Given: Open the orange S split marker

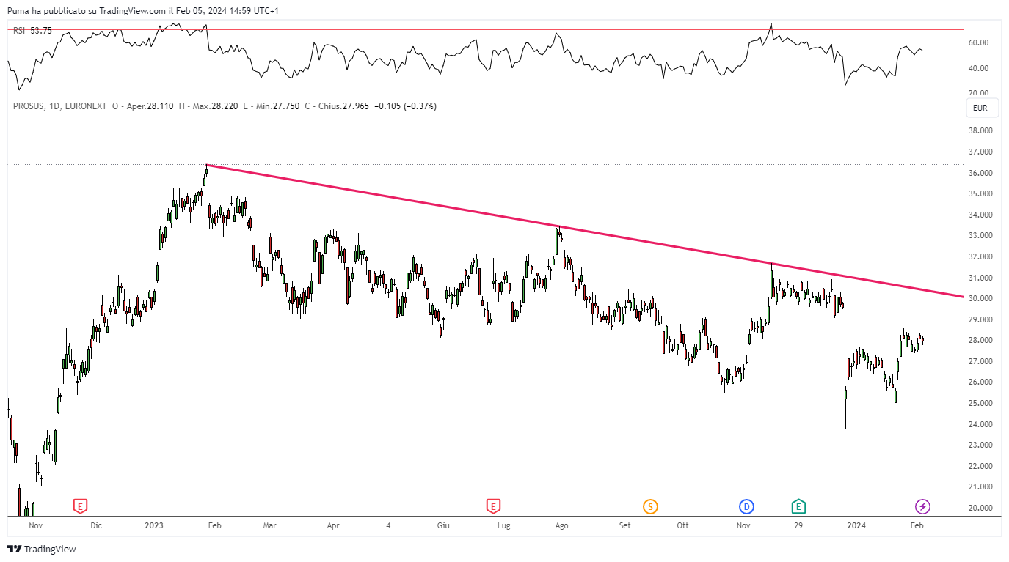Looking at the screenshot, I should pos(650,506).
